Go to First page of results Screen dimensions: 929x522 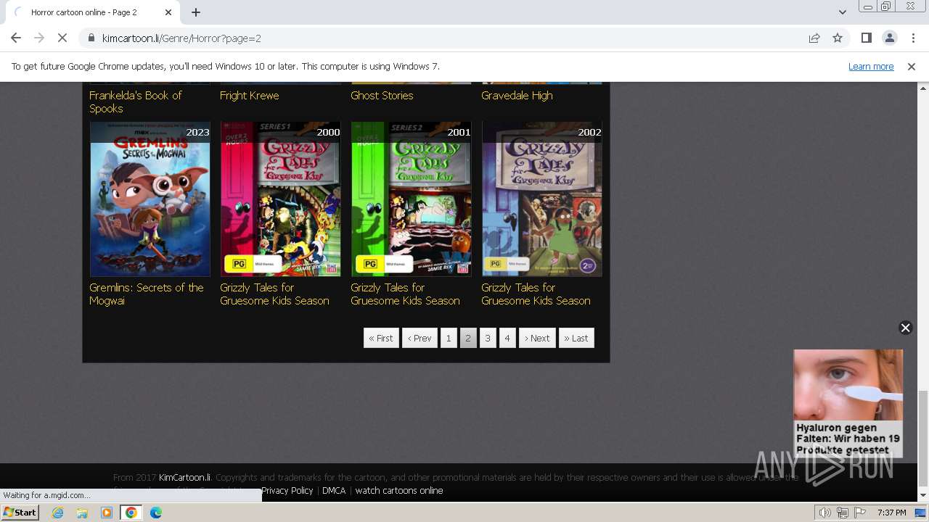[381, 338]
